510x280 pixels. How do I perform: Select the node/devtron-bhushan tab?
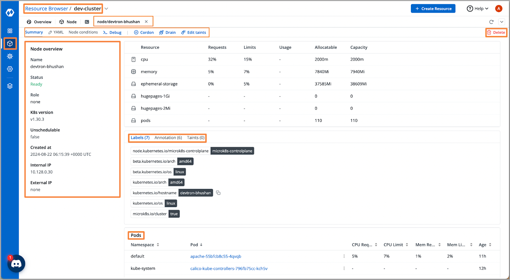click(119, 22)
